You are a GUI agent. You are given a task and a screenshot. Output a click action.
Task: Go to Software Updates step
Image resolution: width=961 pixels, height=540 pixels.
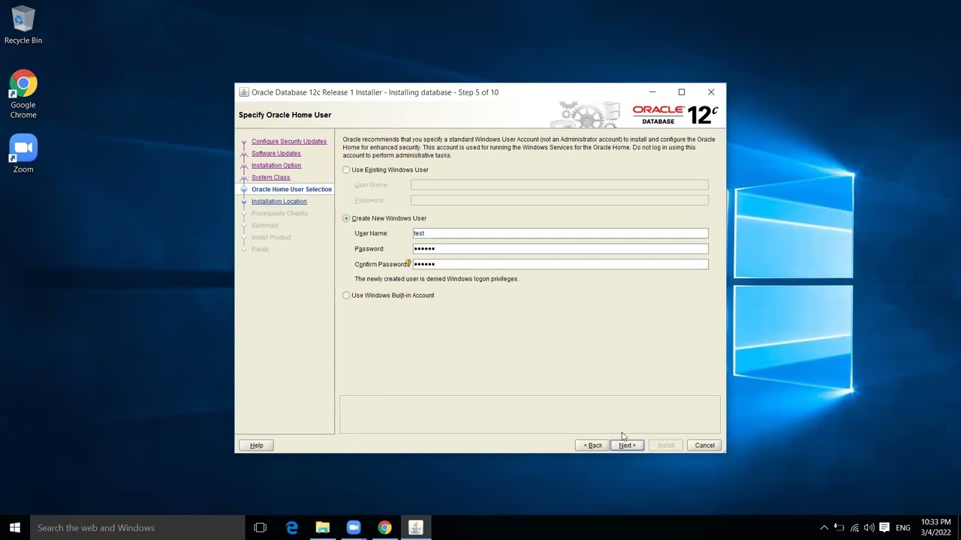[276, 154]
